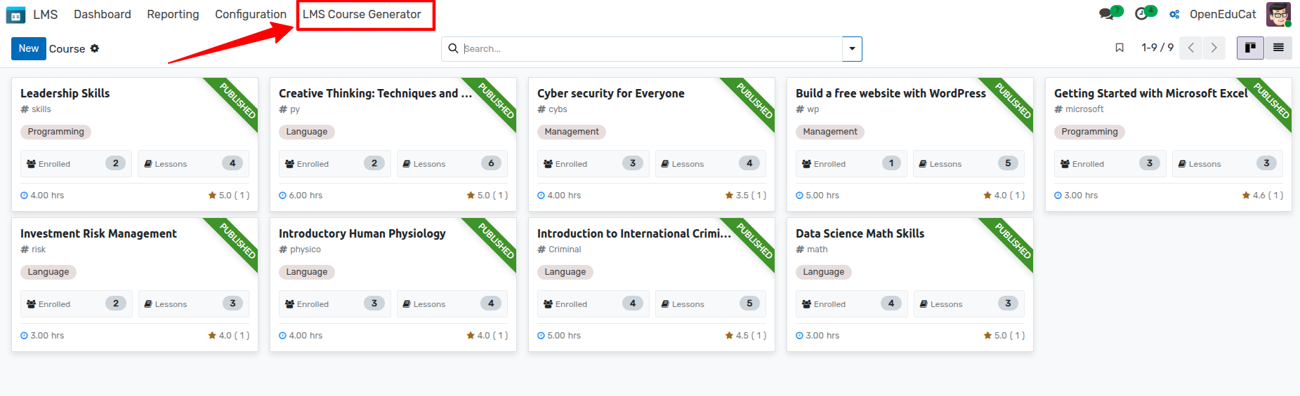Toggle the search options dropdown arrow
The width and height of the screenshot is (1300, 396).
click(x=852, y=49)
